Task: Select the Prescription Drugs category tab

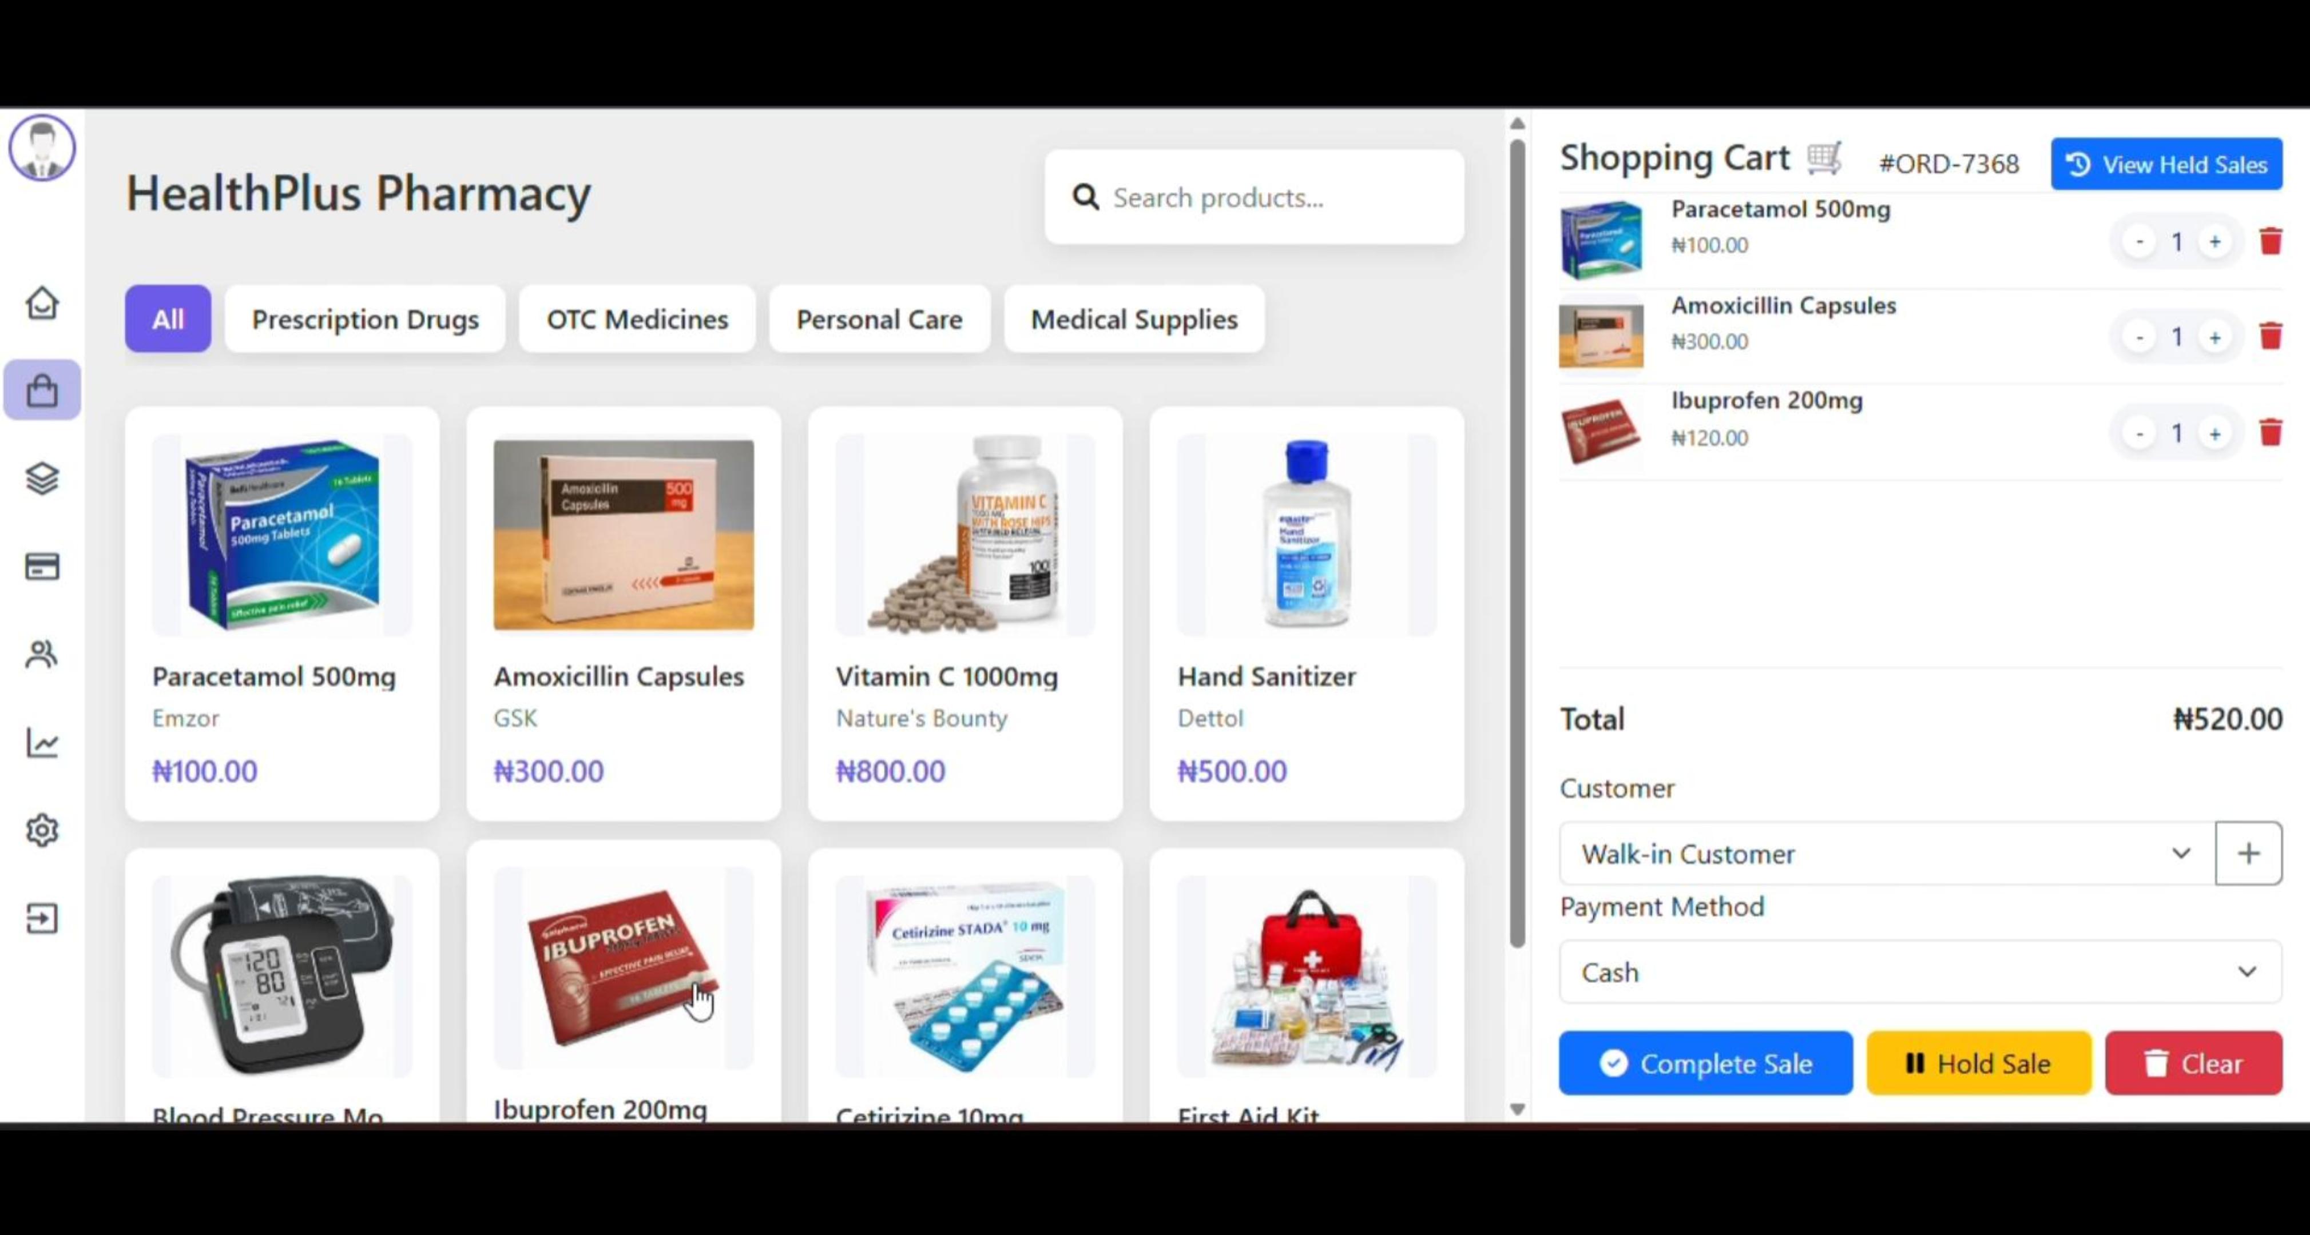Action: coord(365,319)
